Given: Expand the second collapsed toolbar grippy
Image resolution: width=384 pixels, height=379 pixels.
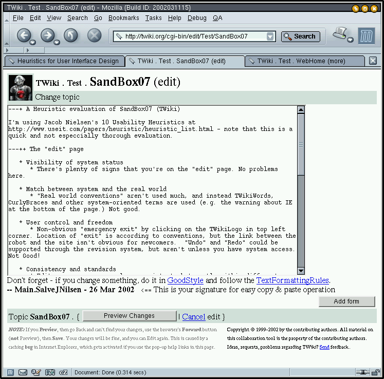Looking at the screenshot, I should [34, 50].
